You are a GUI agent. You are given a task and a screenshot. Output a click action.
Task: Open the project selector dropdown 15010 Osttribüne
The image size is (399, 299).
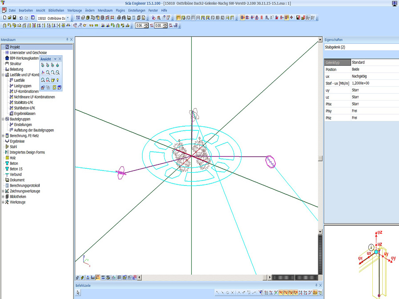click(x=68, y=18)
